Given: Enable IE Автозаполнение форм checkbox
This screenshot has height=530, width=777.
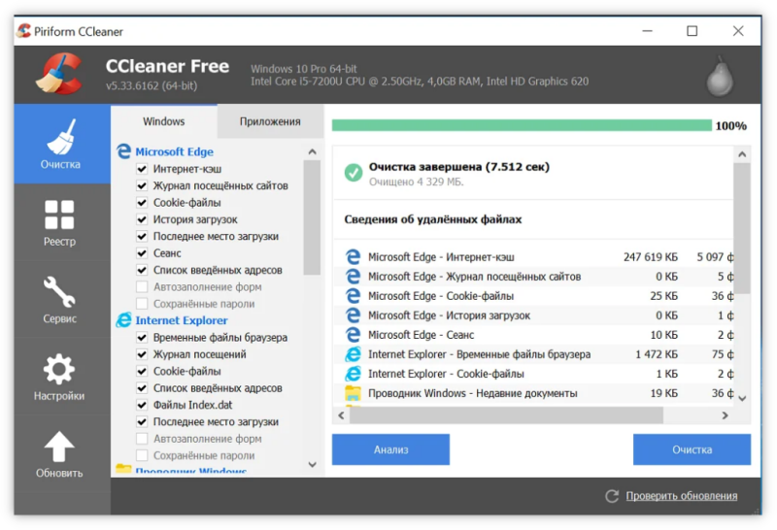Looking at the screenshot, I should (142, 439).
